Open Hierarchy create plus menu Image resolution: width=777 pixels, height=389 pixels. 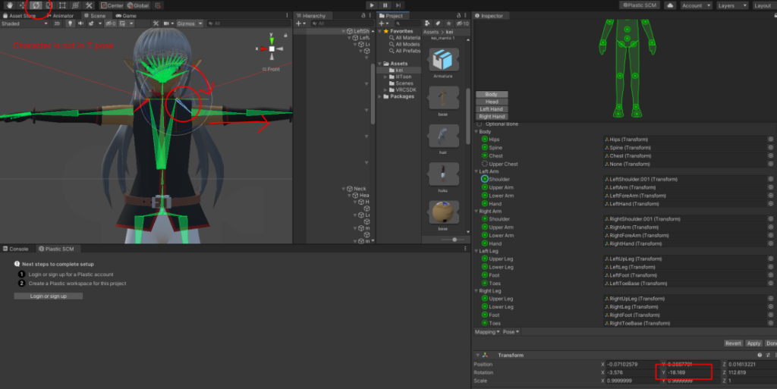tap(300, 24)
